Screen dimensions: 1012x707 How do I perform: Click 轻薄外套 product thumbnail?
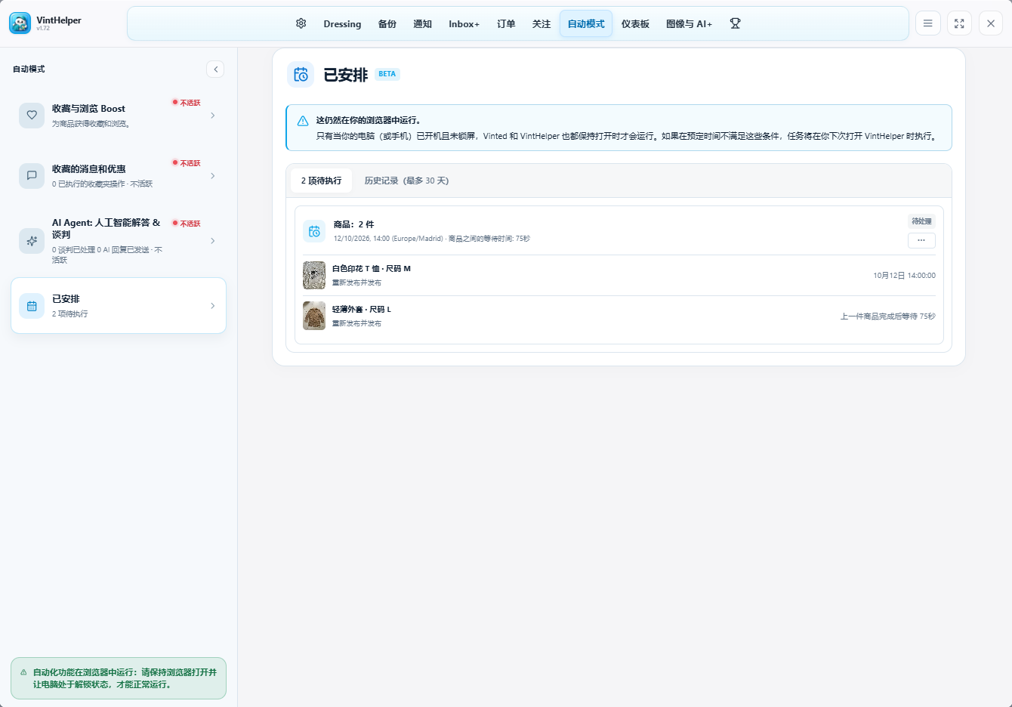[x=314, y=316]
